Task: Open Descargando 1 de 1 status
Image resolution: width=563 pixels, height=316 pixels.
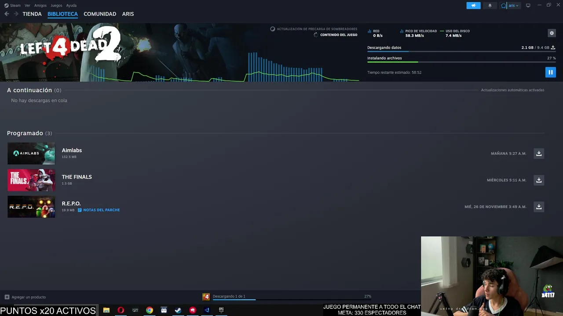Action: [229, 296]
